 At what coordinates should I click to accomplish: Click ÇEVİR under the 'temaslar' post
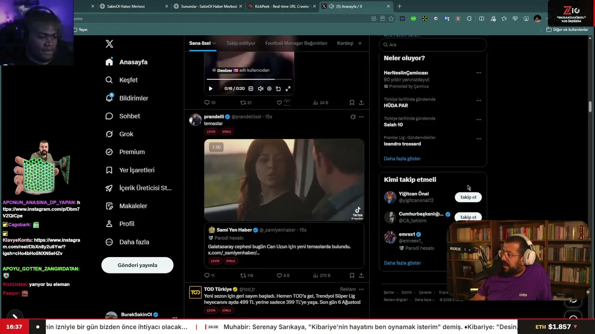click(x=211, y=132)
